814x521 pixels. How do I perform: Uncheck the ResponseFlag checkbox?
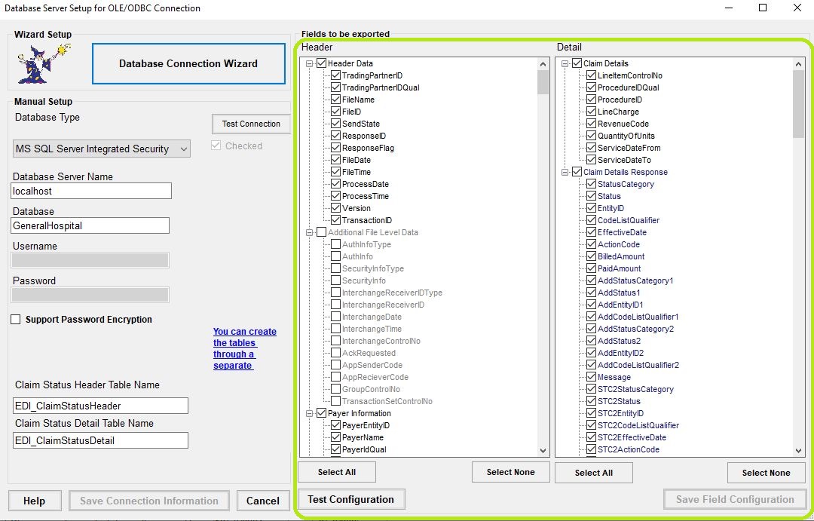click(x=336, y=148)
